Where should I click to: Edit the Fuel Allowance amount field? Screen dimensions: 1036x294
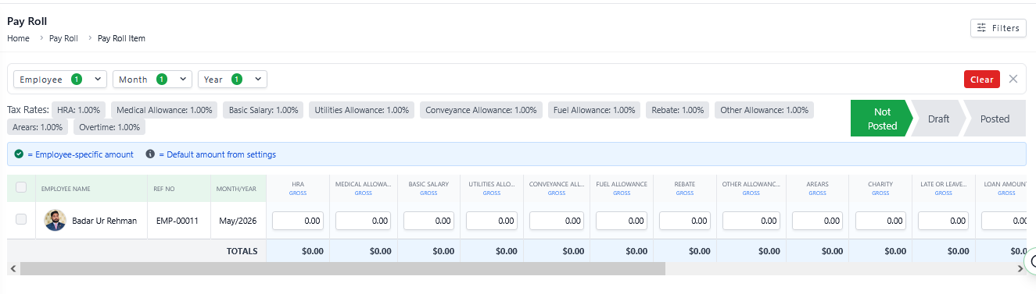[x=621, y=221]
